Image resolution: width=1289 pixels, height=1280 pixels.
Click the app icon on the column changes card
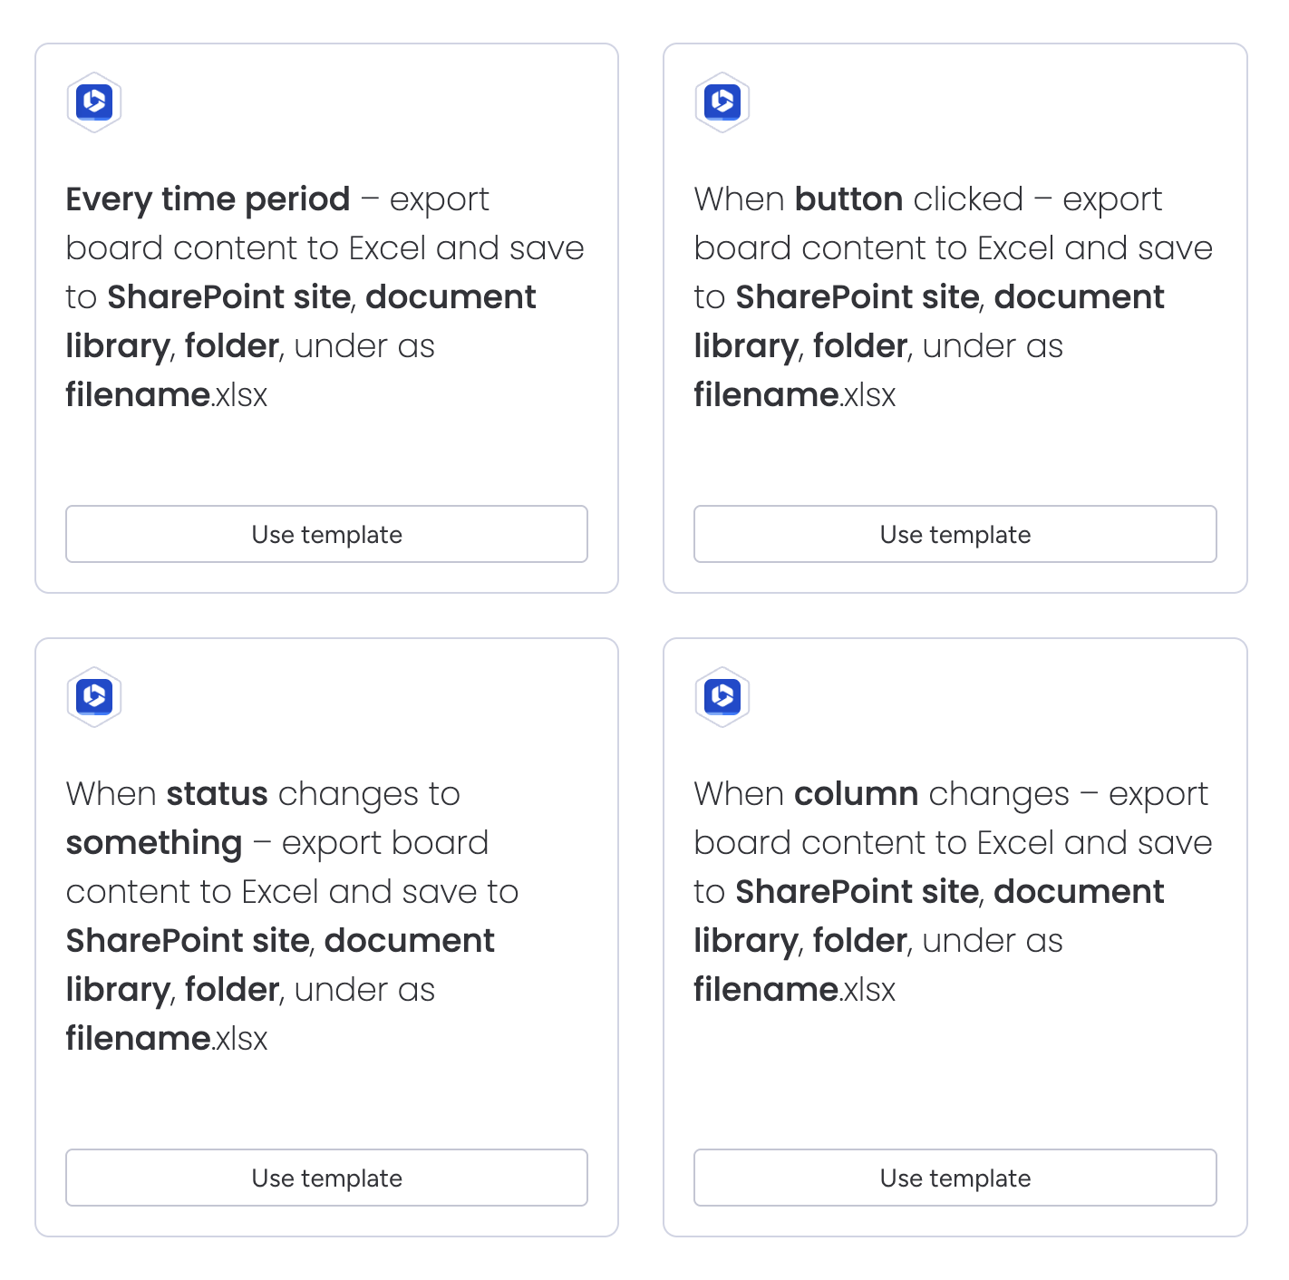(722, 697)
